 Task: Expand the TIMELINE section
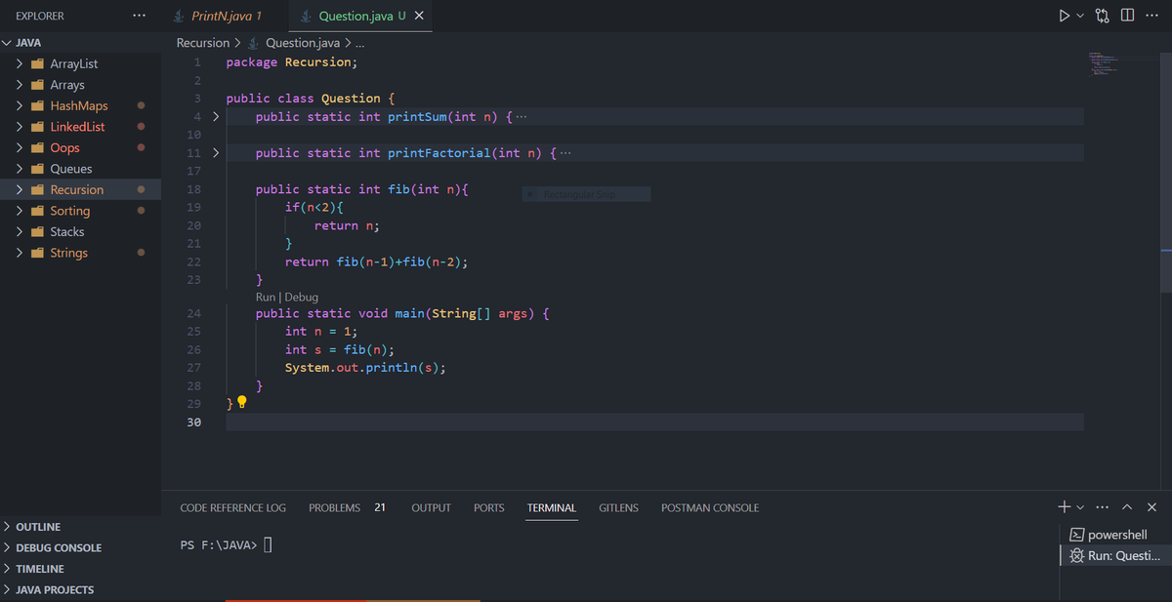(40, 569)
